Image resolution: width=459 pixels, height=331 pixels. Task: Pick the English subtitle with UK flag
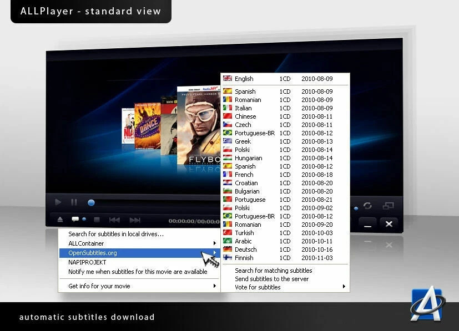[x=285, y=79]
